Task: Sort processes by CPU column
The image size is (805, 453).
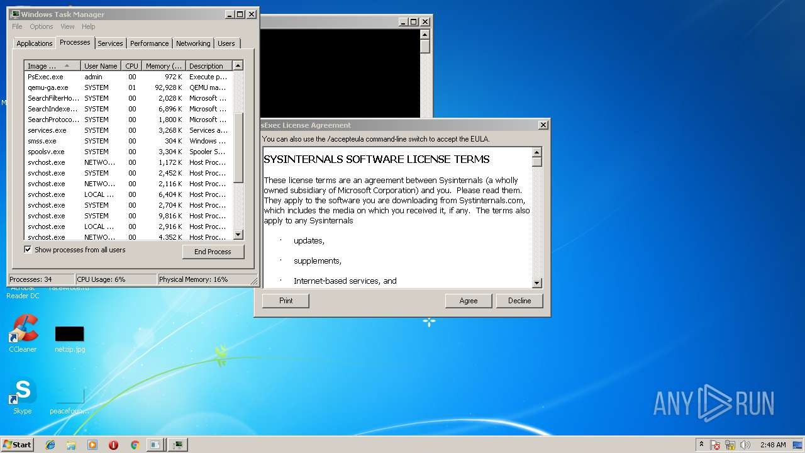Action: tap(131, 65)
